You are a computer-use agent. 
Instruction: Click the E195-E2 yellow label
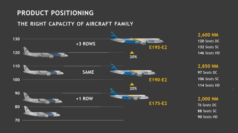click(x=158, y=47)
